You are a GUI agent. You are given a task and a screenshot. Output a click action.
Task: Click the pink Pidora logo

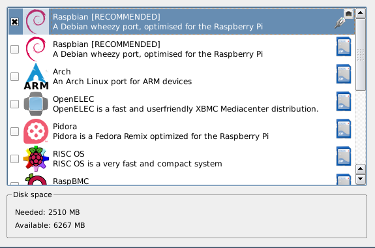36,131
